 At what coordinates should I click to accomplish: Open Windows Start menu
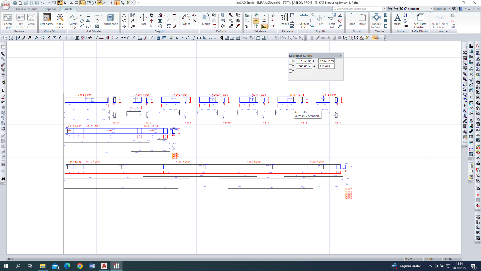[x=6, y=266]
